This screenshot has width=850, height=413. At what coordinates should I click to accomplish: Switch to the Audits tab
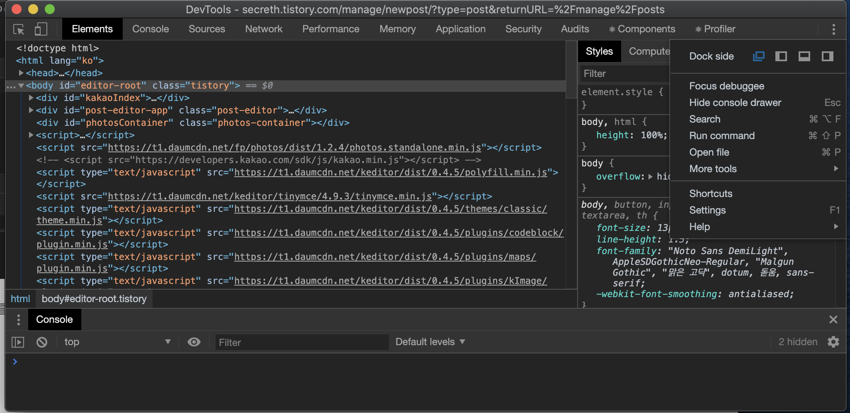[575, 29]
